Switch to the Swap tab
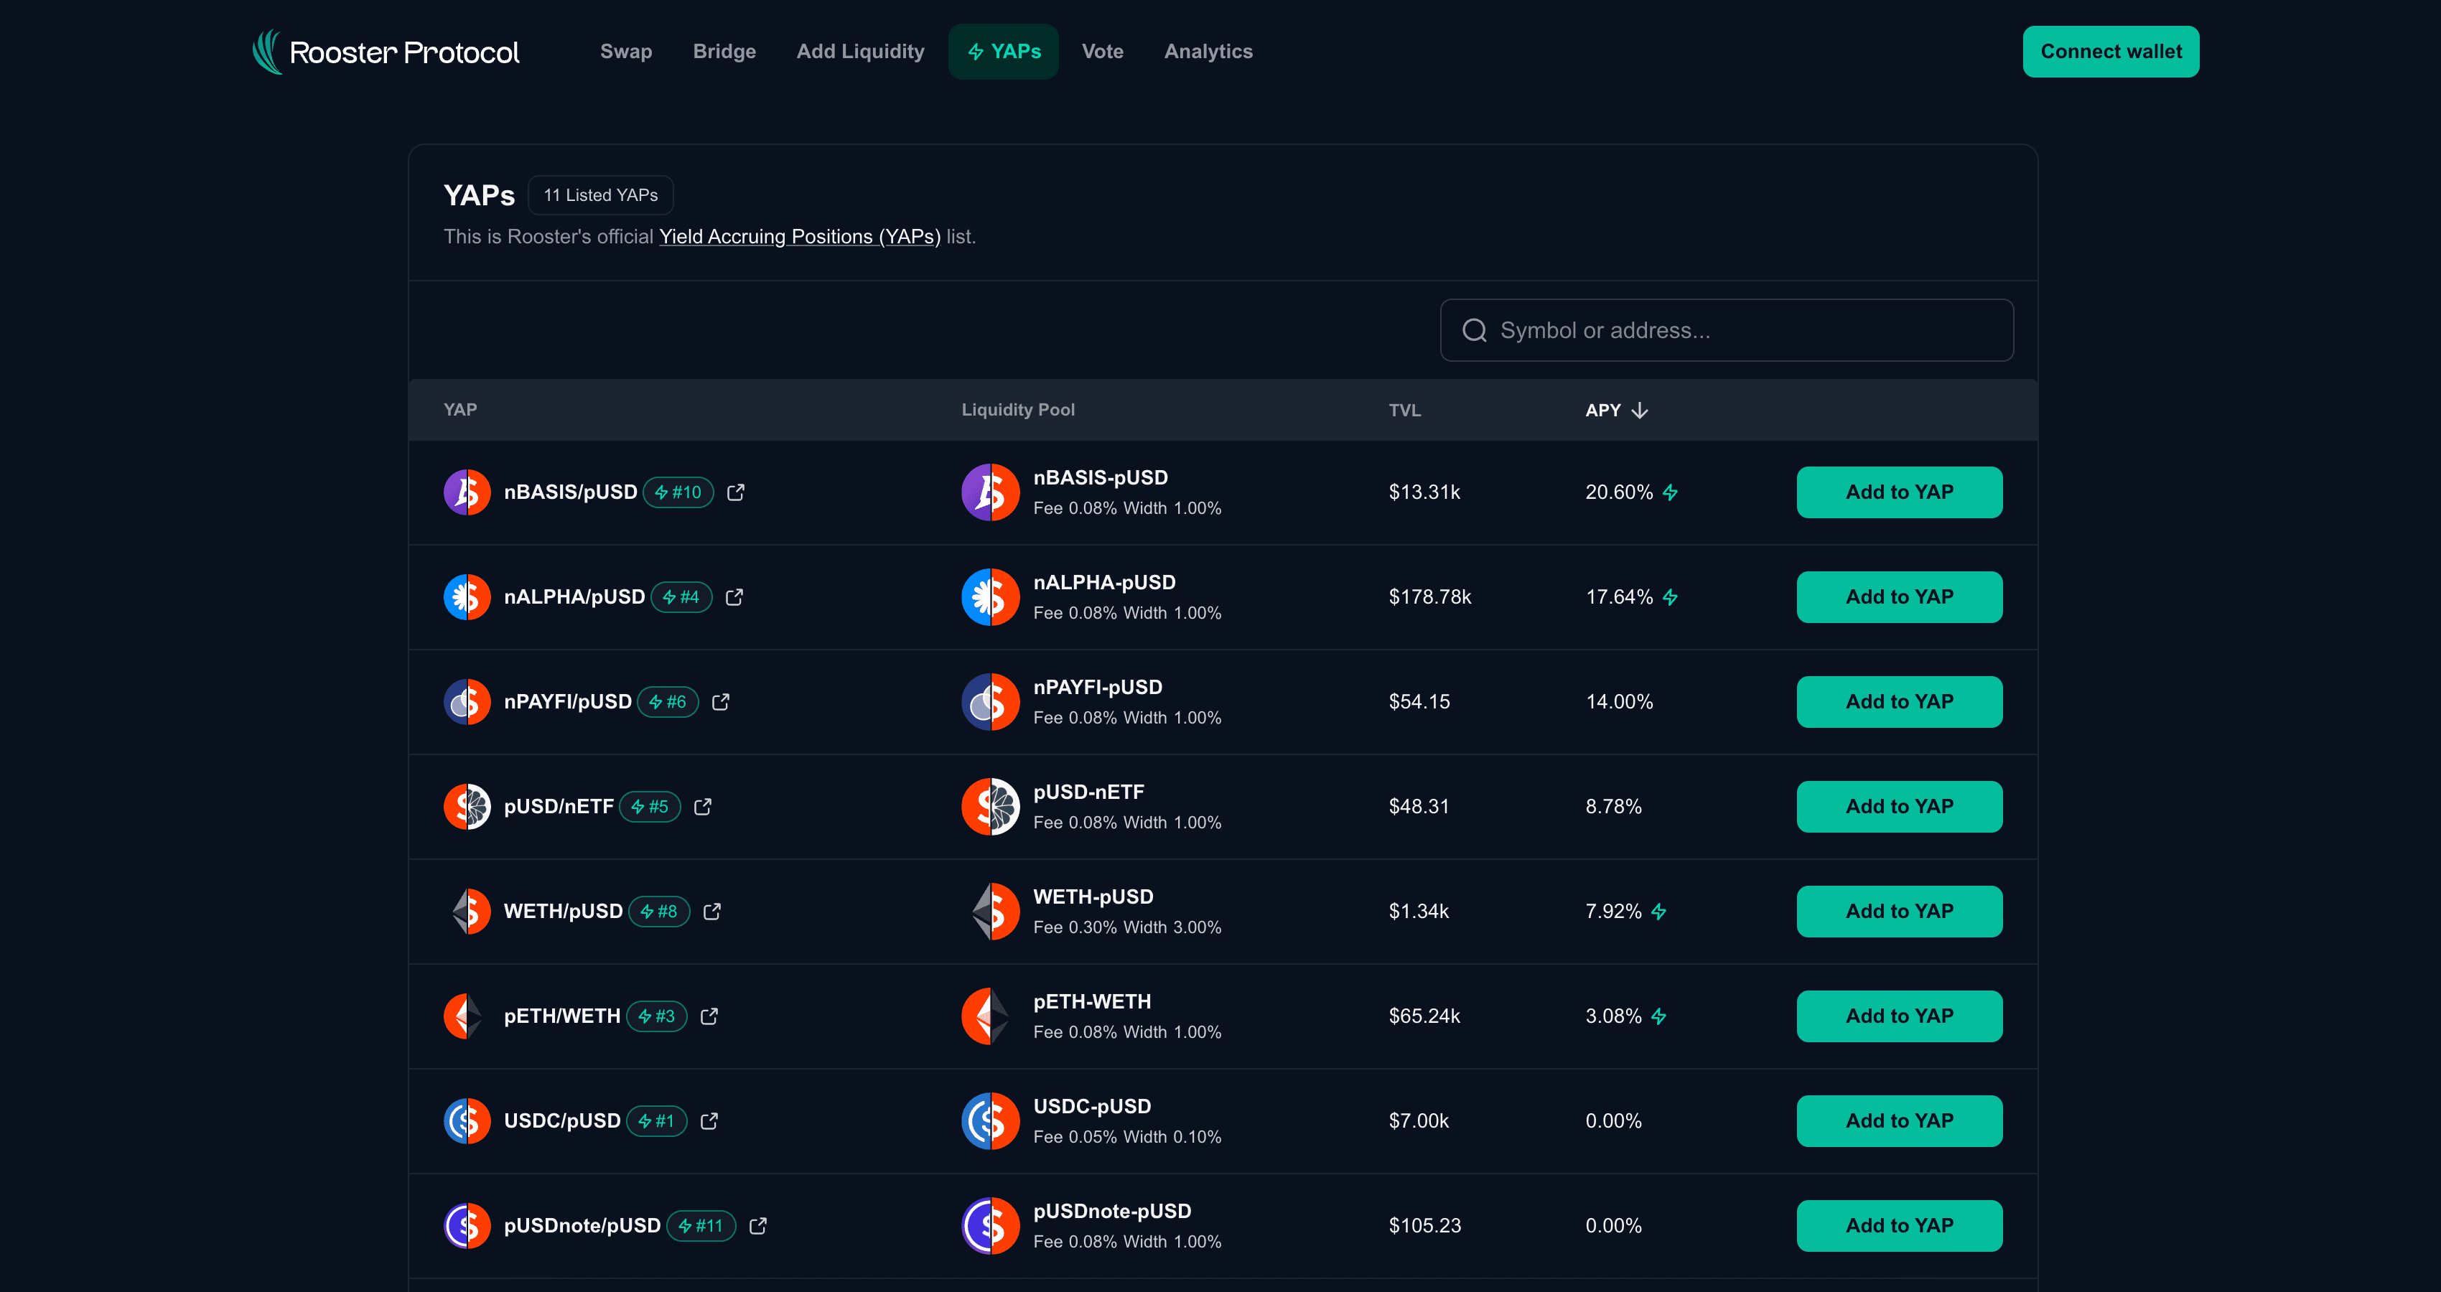 tap(625, 52)
